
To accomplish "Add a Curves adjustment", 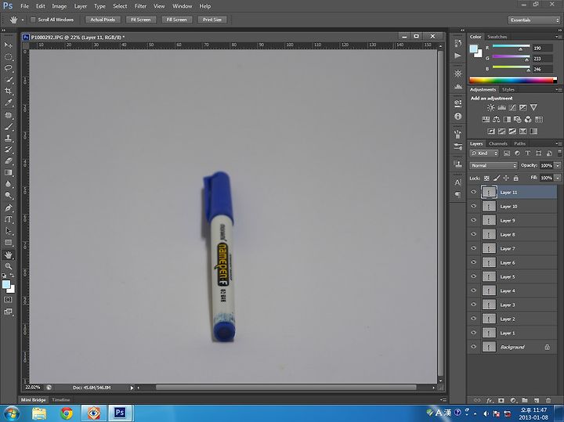I will point(512,107).
